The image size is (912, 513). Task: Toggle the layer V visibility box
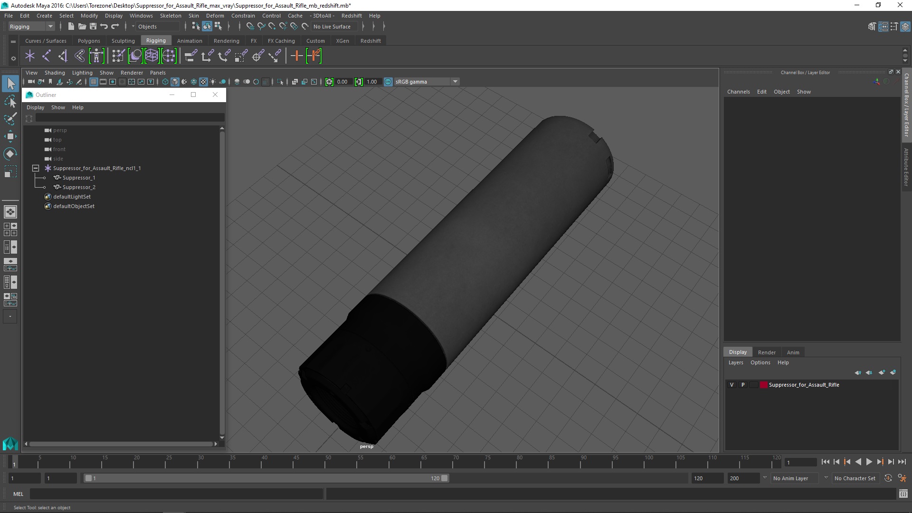[x=732, y=385]
